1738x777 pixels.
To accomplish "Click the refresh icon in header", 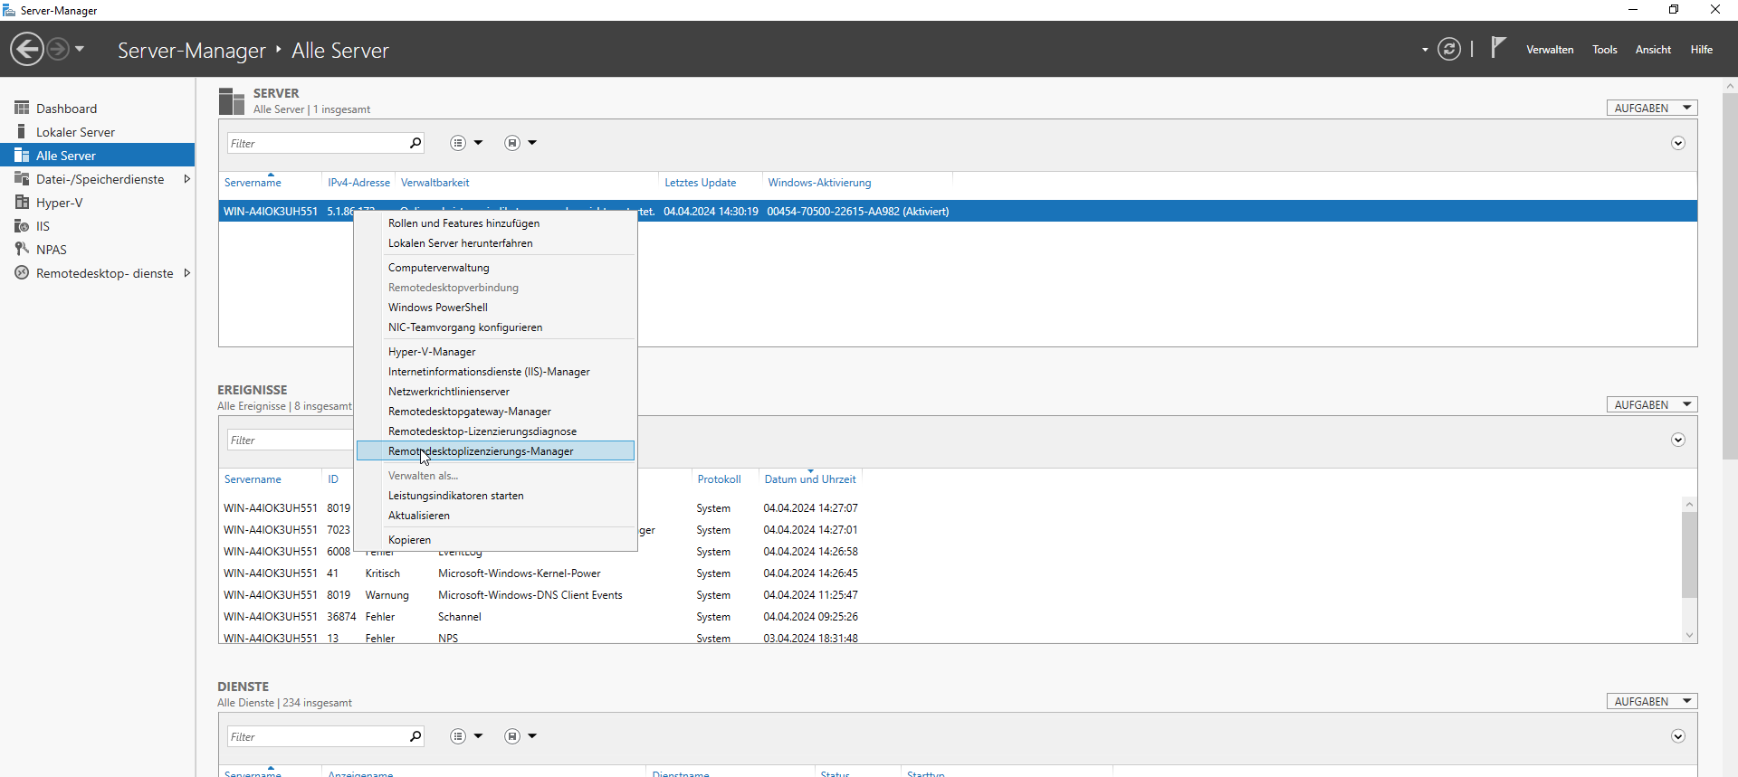I will 1449,49.
